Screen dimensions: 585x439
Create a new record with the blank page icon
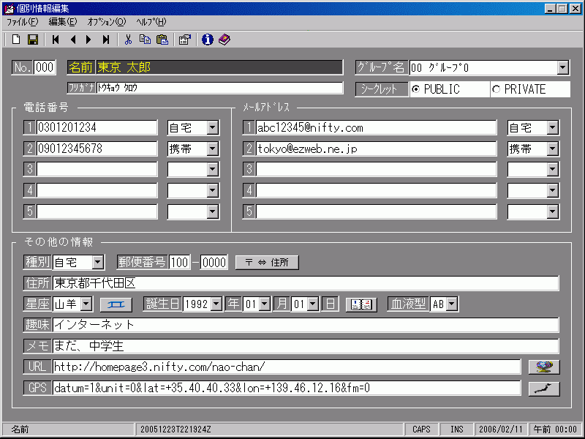click(x=16, y=40)
